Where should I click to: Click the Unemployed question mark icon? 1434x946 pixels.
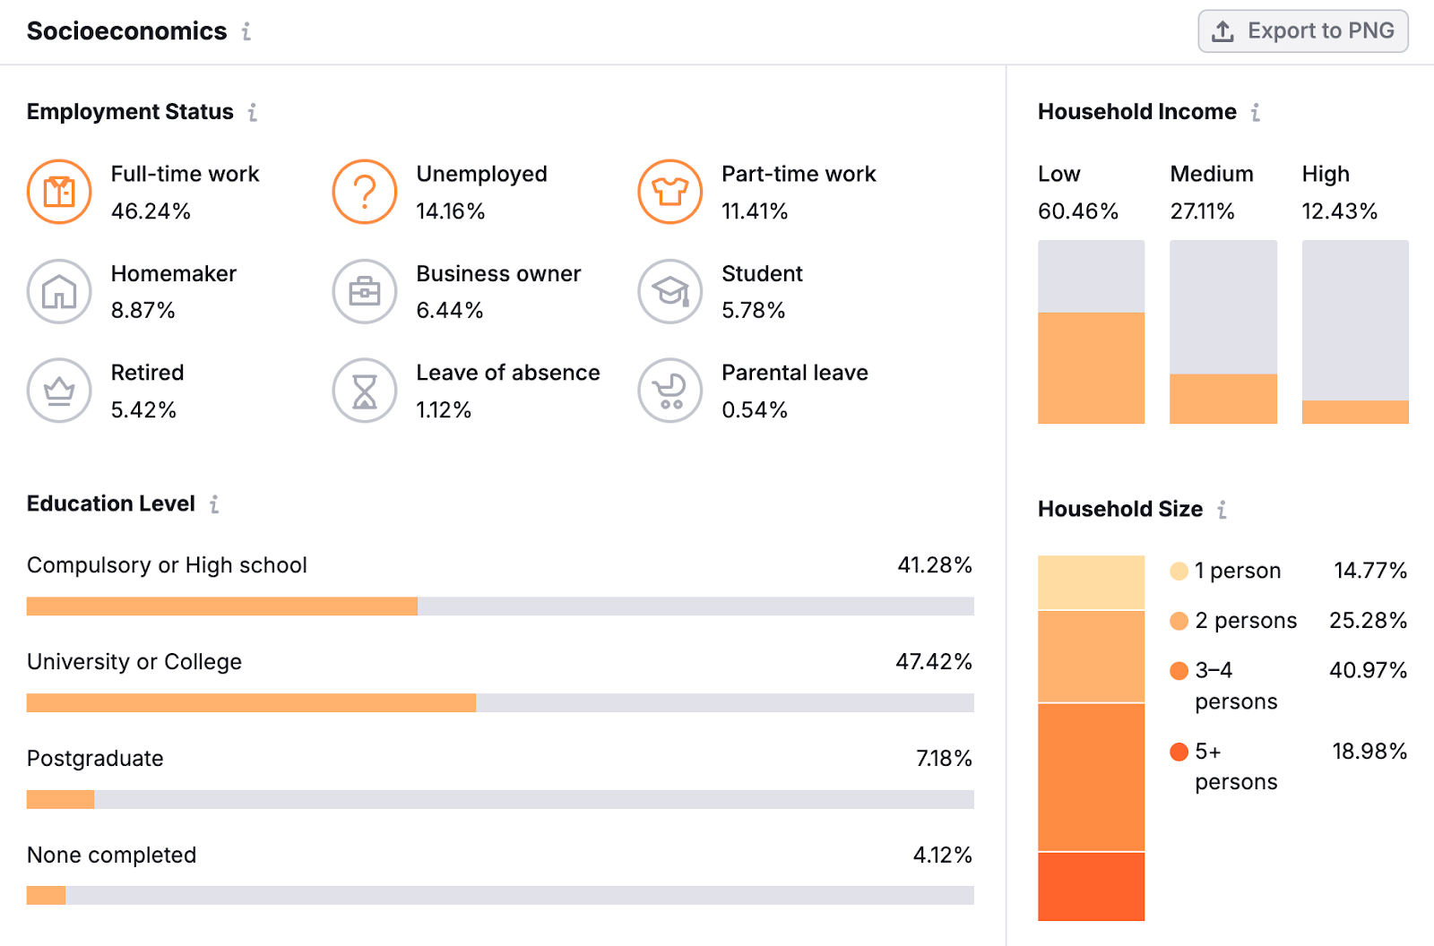pyautogui.click(x=364, y=192)
